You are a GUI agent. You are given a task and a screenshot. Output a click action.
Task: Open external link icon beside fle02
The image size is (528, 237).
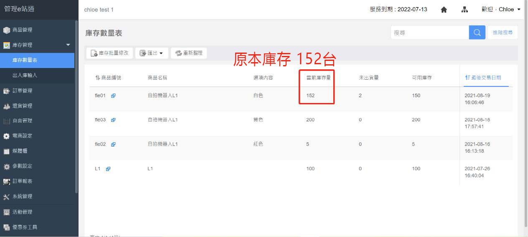pos(113,144)
